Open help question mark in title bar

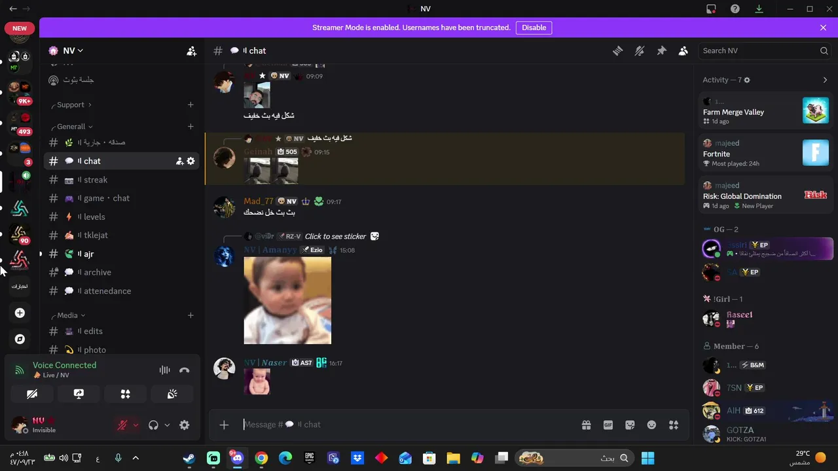pyautogui.click(x=735, y=9)
